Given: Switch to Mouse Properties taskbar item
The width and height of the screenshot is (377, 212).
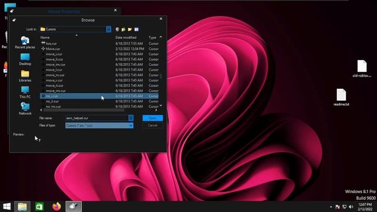Looking at the screenshot, I should (74, 207).
